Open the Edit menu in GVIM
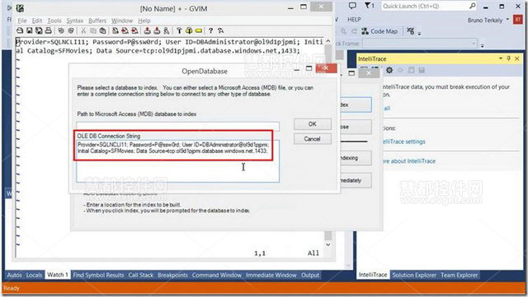This screenshot has width=528, height=297. pyautogui.click(x=36, y=21)
